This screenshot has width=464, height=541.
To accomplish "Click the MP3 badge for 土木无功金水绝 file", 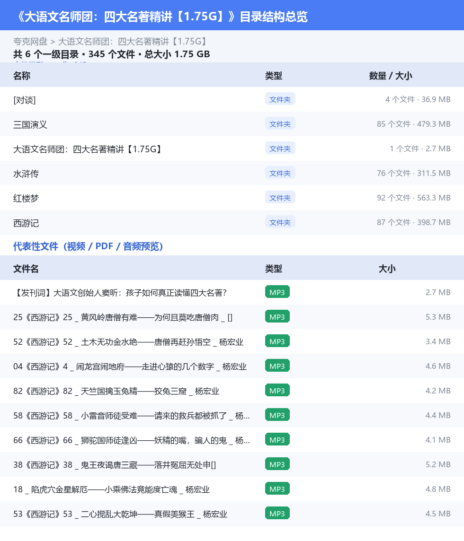I will point(277,341).
